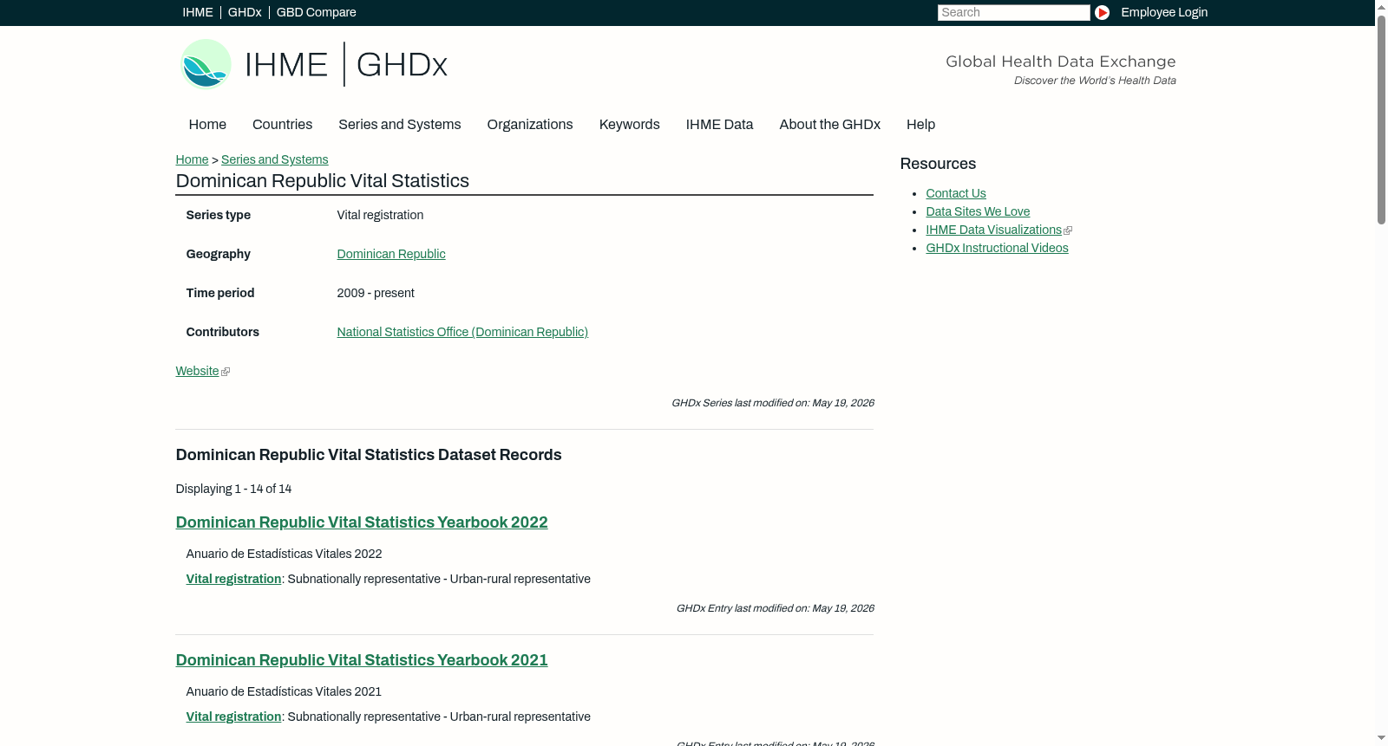Open Data Sites We Love link
This screenshot has height=746, width=1388.
pyautogui.click(x=978, y=211)
